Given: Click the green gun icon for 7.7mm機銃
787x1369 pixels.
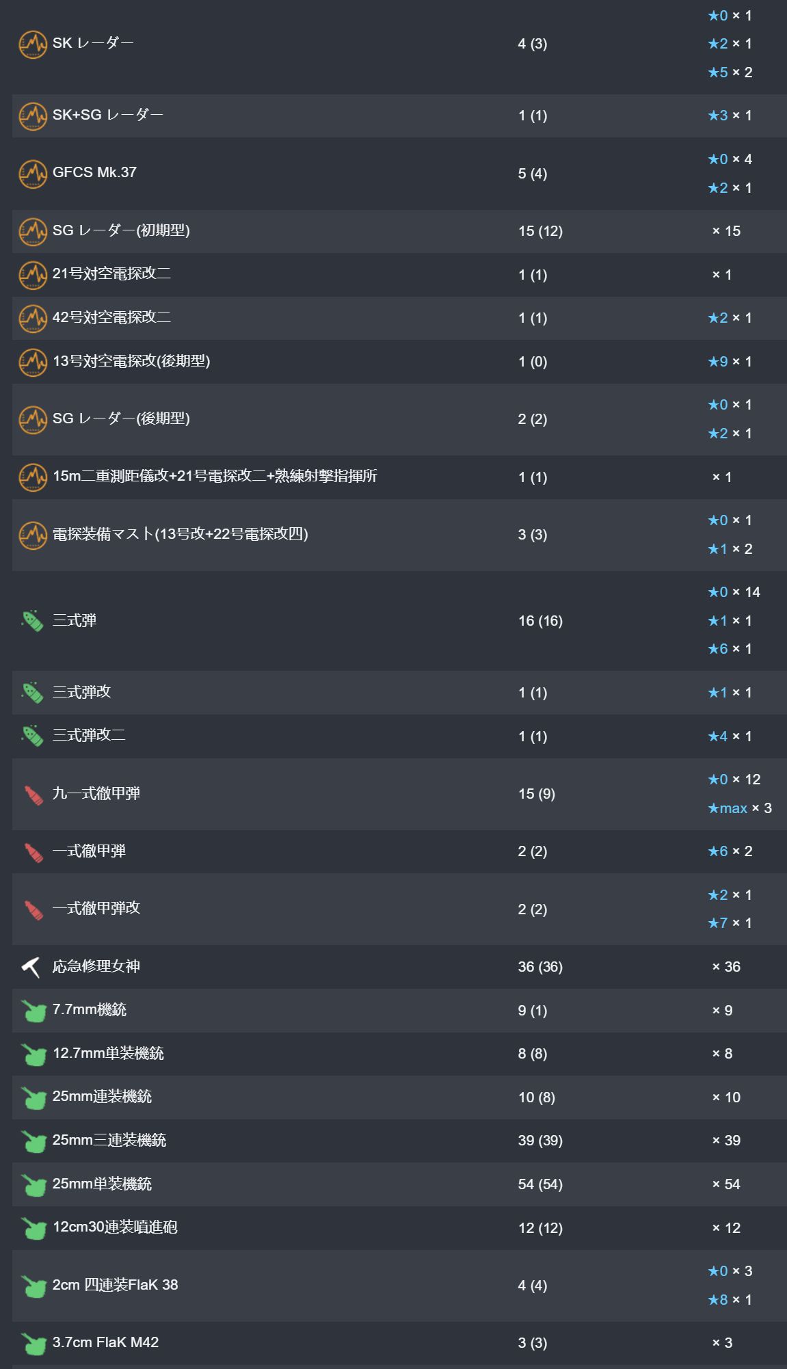Looking at the screenshot, I should click(x=32, y=1011).
